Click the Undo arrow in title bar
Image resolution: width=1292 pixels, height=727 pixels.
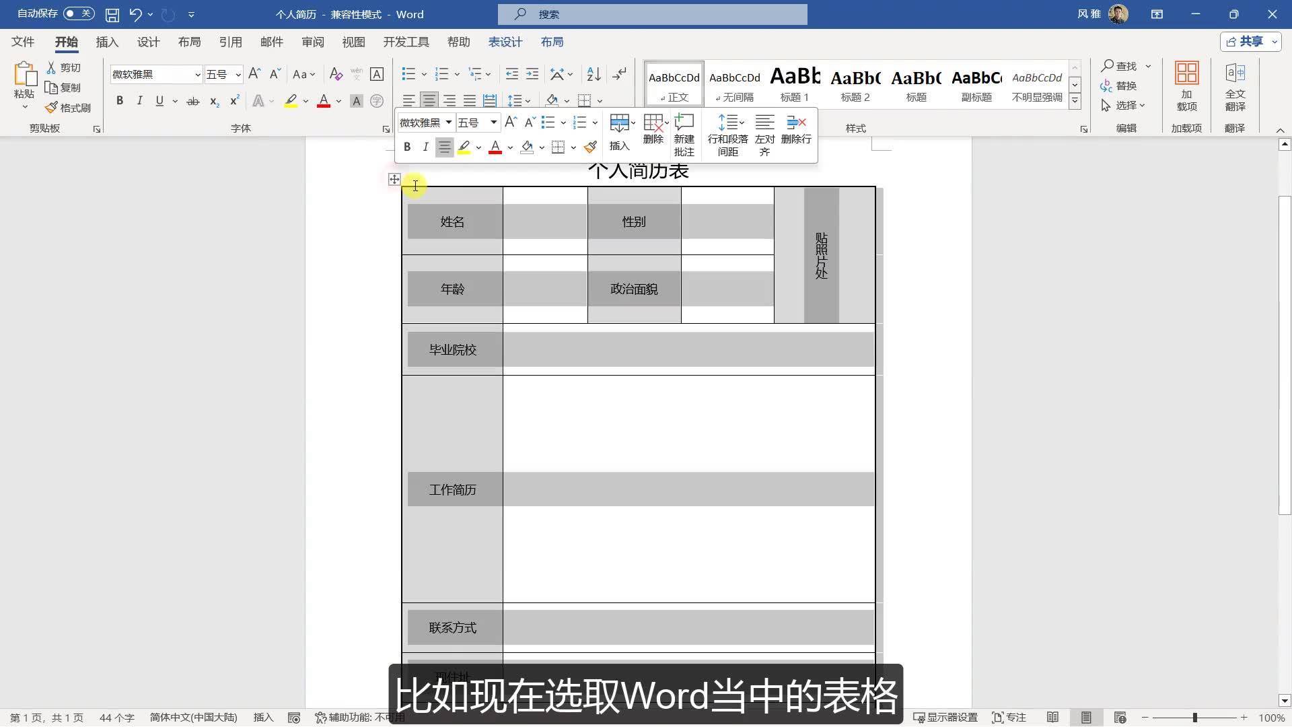[x=135, y=14]
